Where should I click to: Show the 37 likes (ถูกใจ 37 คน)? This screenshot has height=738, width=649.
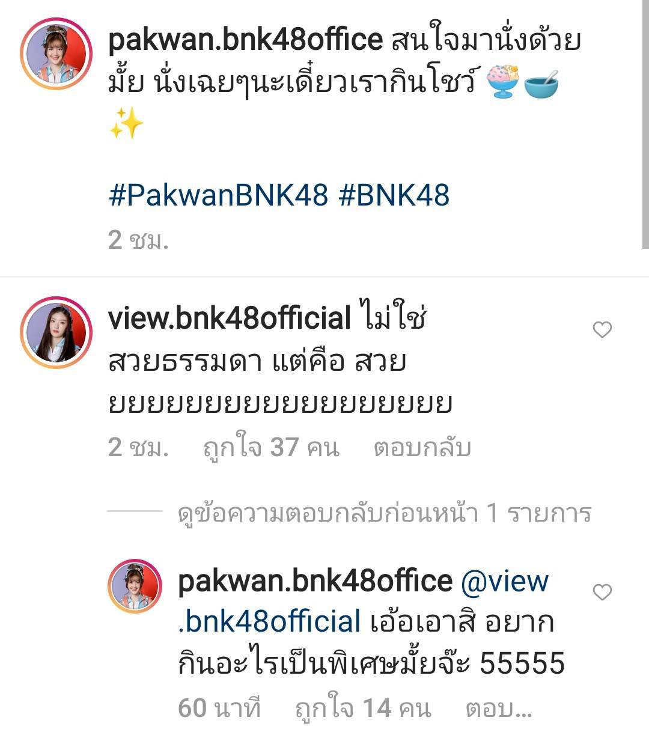271,448
